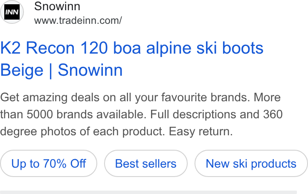Open the Best sellers sitelink chip

coord(146,163)
